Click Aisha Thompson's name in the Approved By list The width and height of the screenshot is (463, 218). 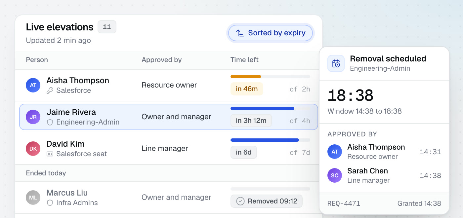[376, 147]
